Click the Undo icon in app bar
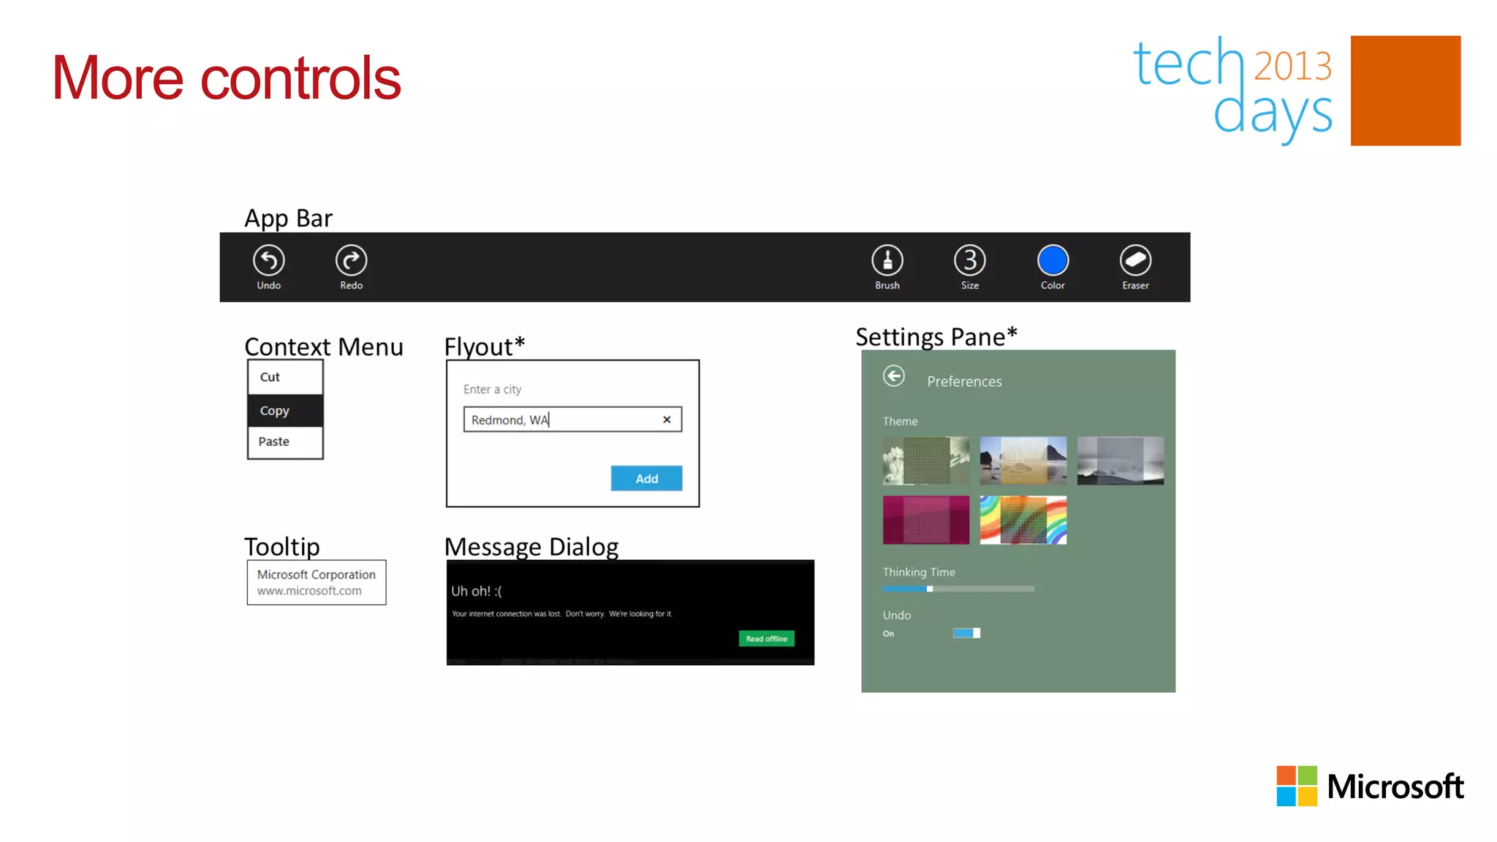The height and width of the screenshot is (842, 1497). pos(268,260)
